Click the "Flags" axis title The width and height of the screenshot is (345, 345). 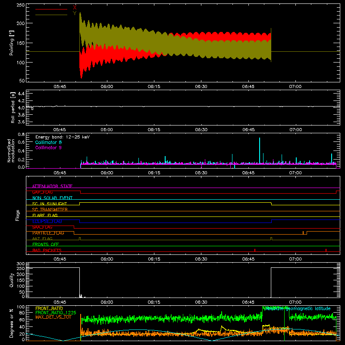click(x=17, y=215)
